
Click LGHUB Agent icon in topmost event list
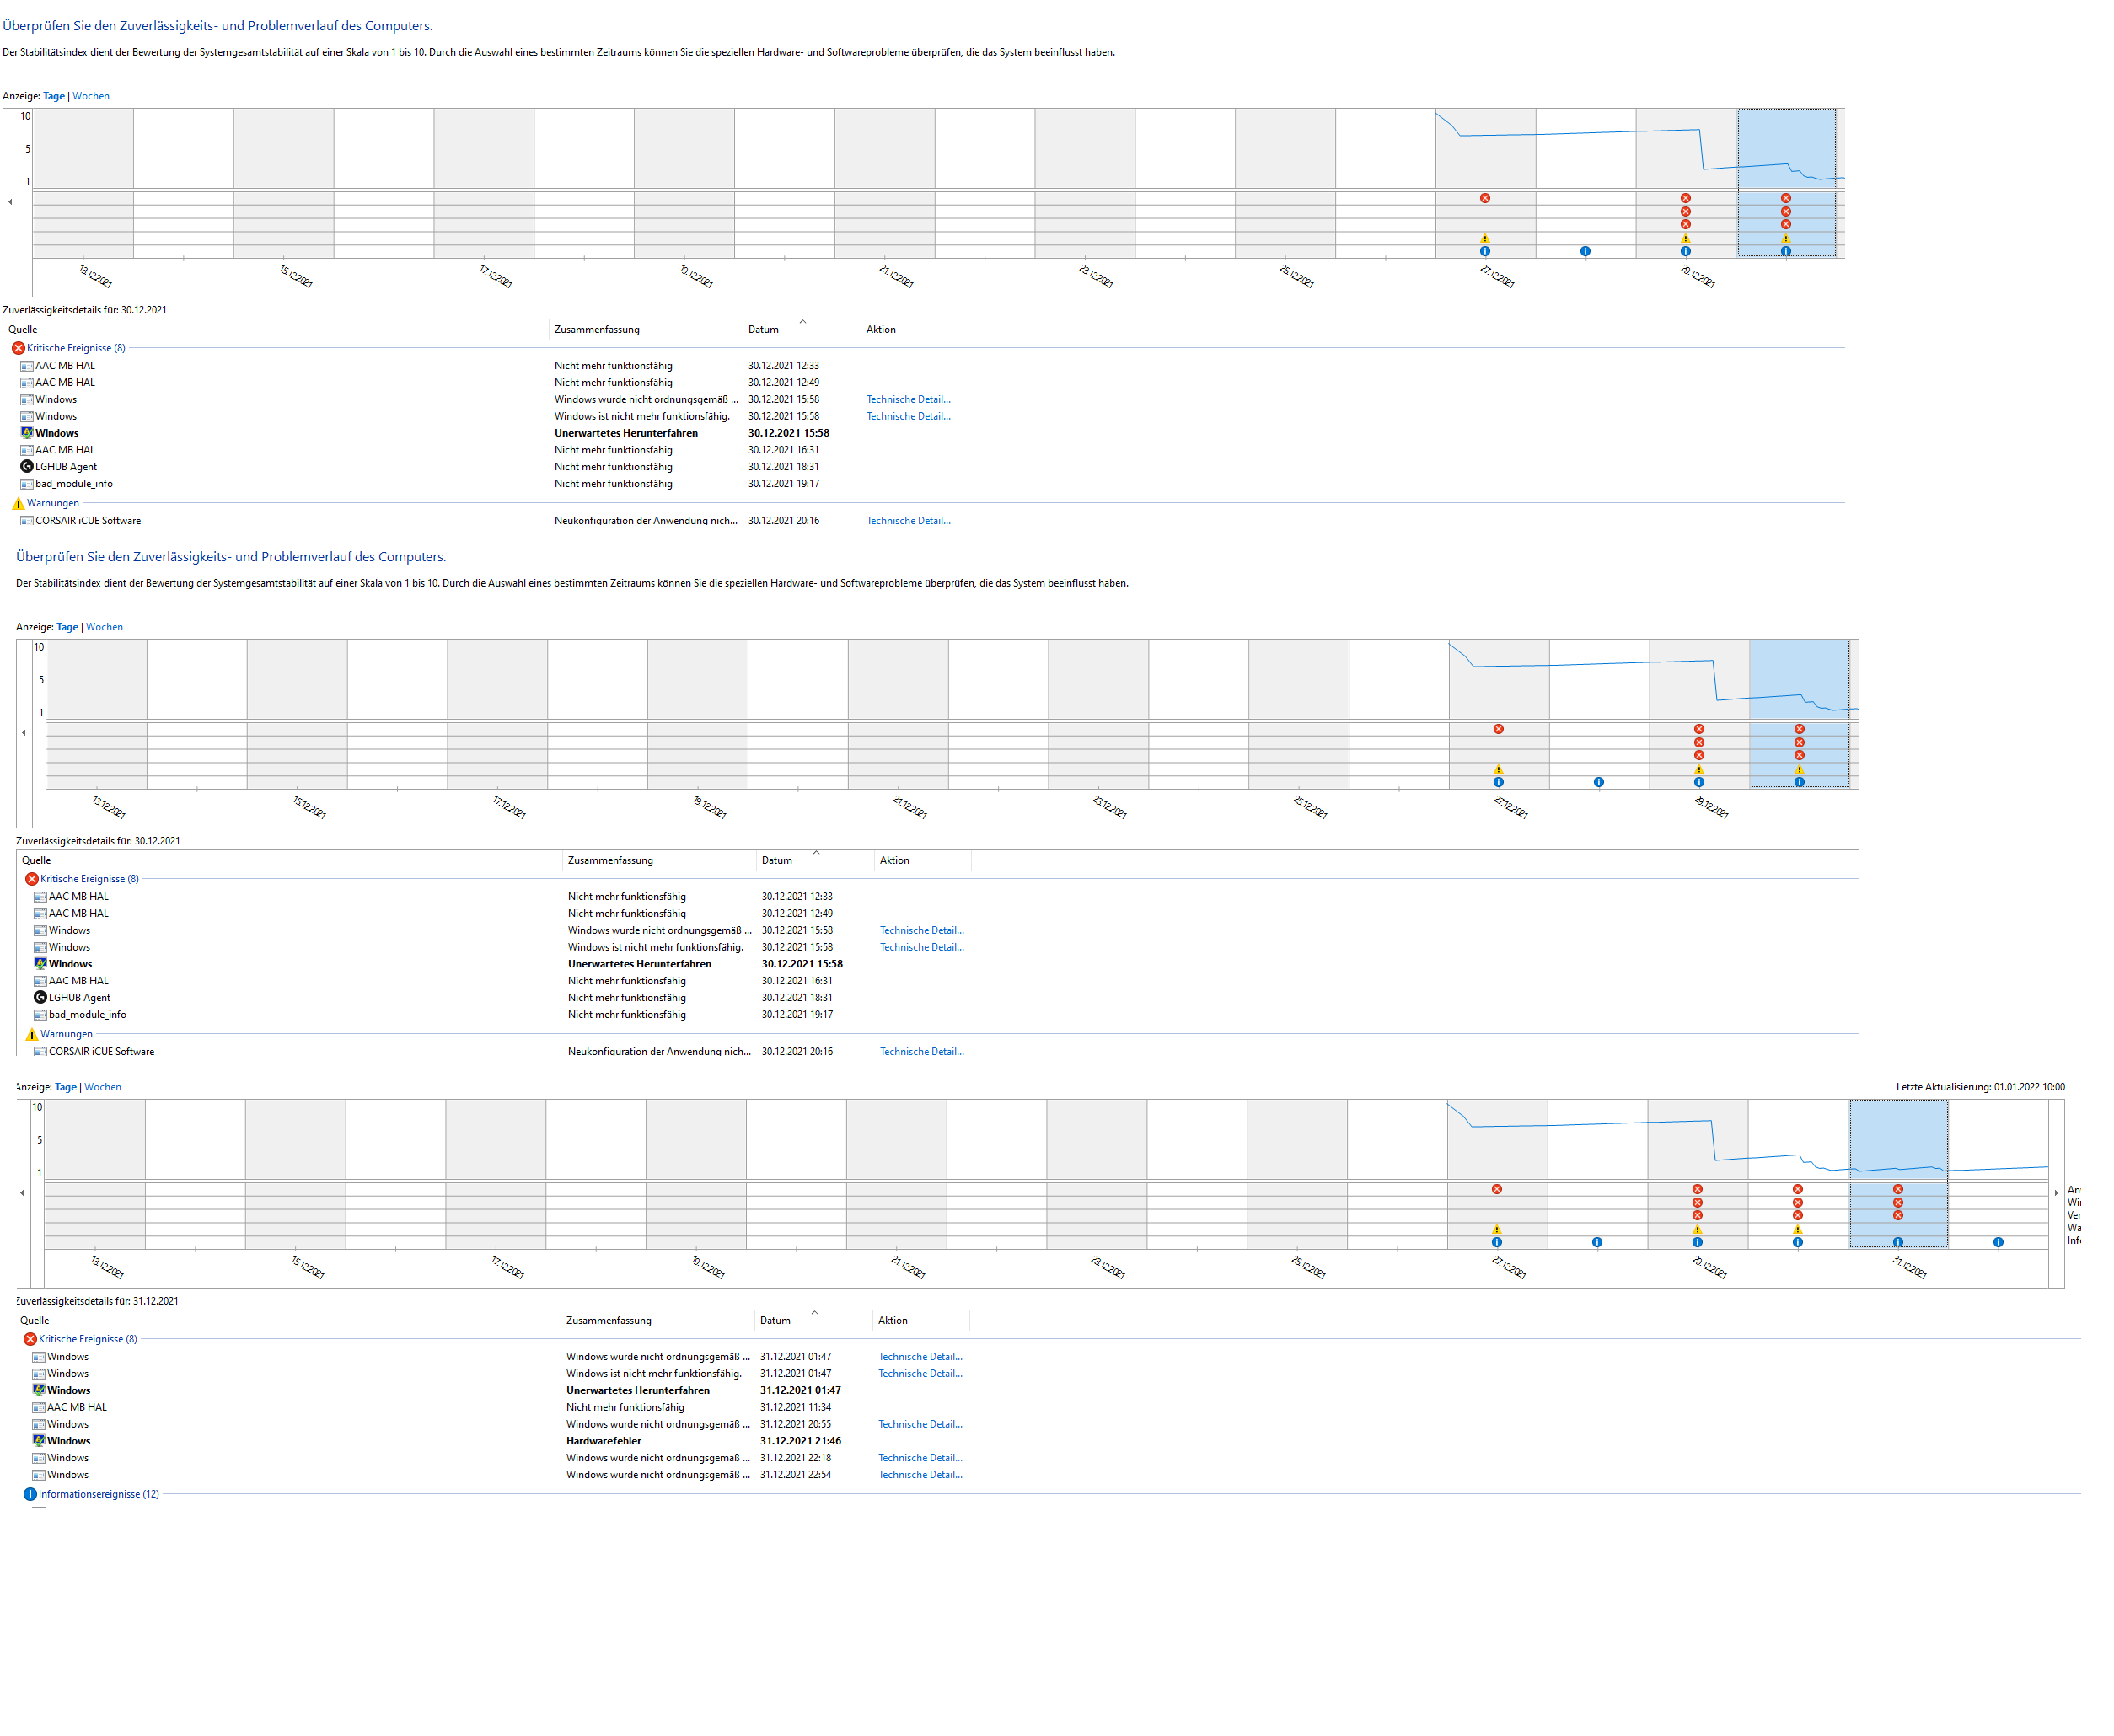point(27,467)
